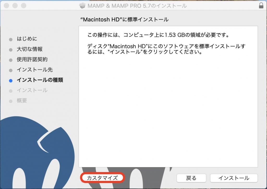
Task: Click the 戻る (Back) button
Action: click(191, 178)
